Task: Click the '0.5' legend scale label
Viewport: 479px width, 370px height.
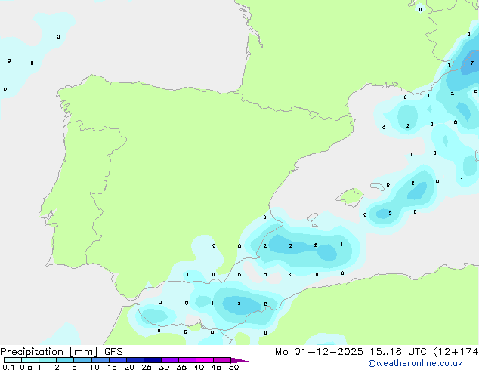Action: click(26, 367)
